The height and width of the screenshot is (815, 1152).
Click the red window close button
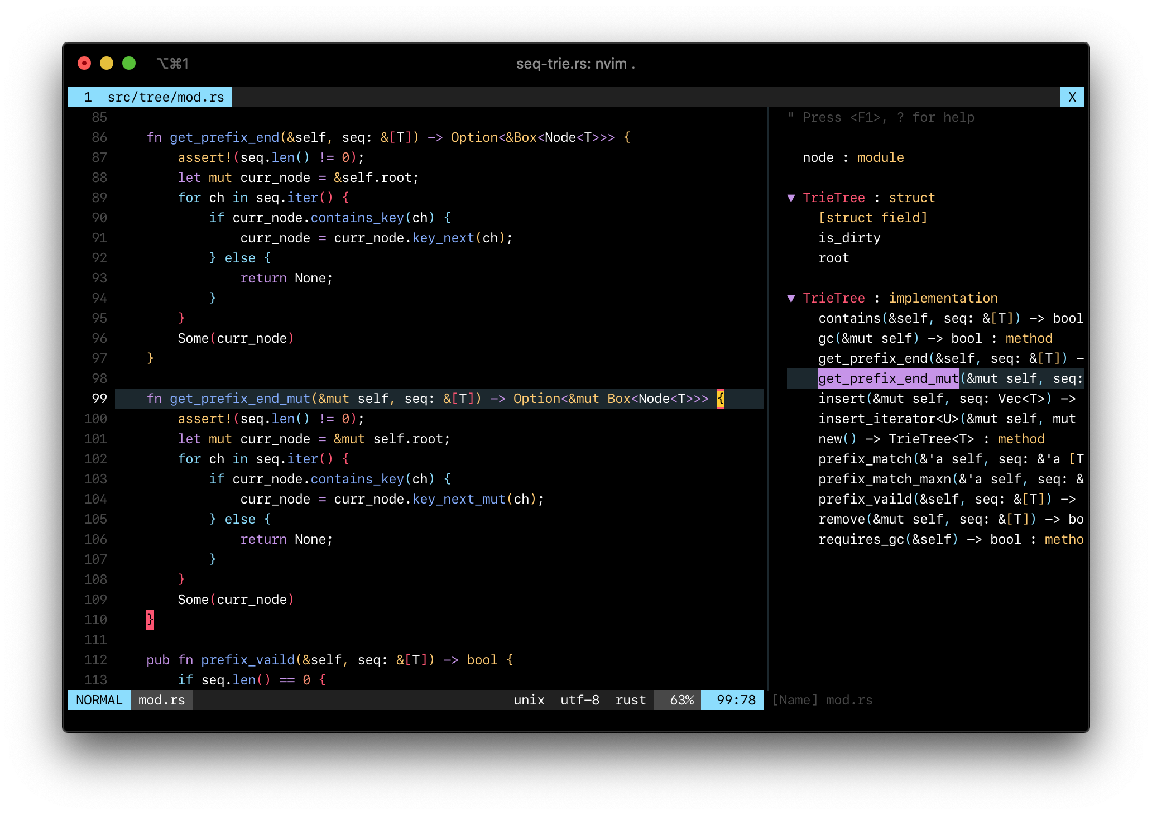tap(84, 64)
